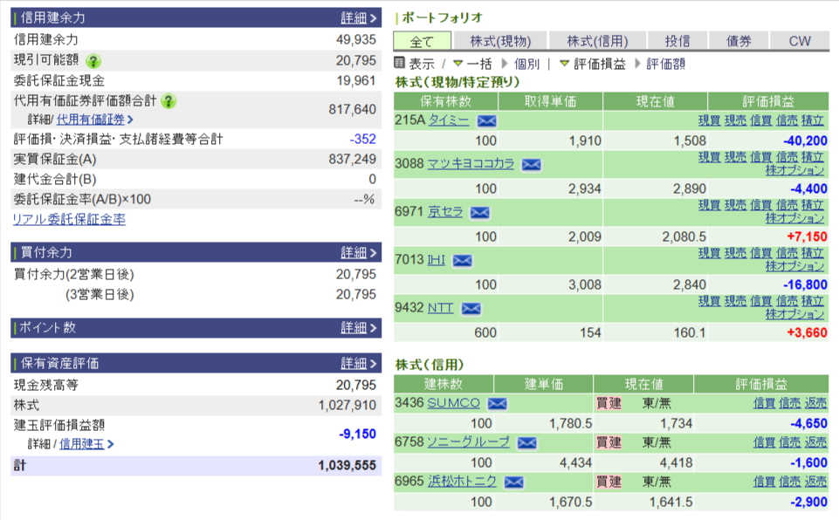Click the mail icon next to 浜松ホトニク
This screenshot has height=520, width=839.
point(513,482)
